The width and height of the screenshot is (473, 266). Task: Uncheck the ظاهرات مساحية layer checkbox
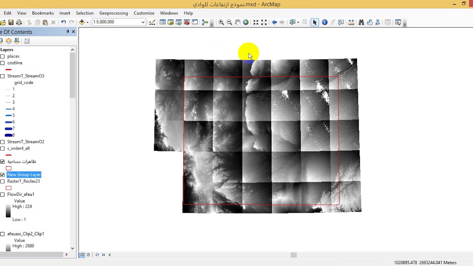(x=3, y=162)
